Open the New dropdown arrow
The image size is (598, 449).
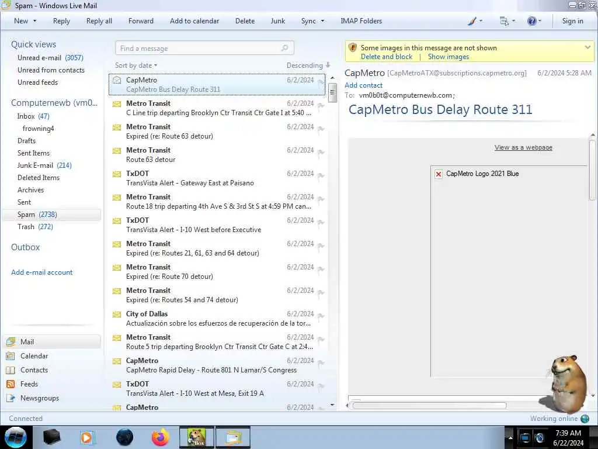click(34, 21)
